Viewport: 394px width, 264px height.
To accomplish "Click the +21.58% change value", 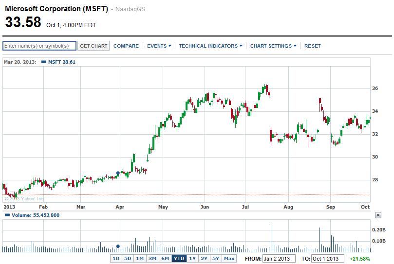I will pos(360,259).
